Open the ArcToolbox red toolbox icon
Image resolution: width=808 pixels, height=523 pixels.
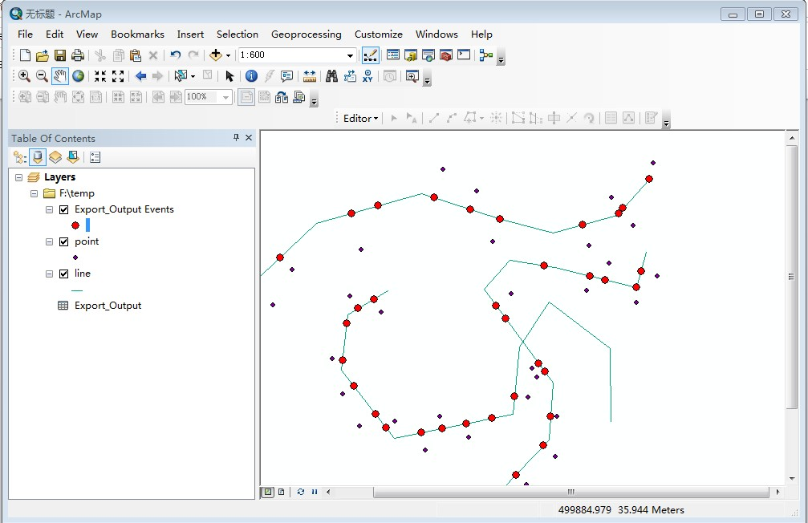coord(446,55)
